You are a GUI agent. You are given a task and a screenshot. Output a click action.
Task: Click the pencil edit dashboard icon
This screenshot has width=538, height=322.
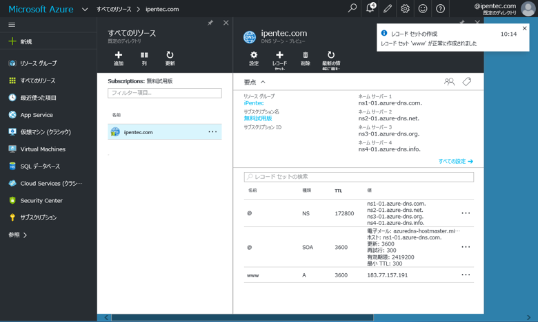(x=388, y=8)
